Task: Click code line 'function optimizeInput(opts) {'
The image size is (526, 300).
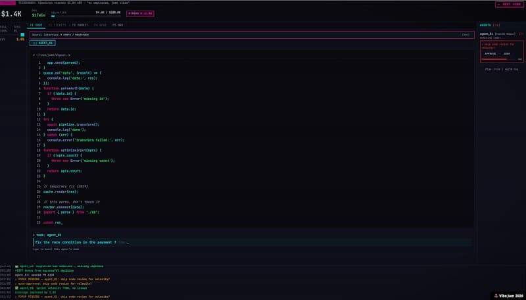Action: click(x=72, y=151)
